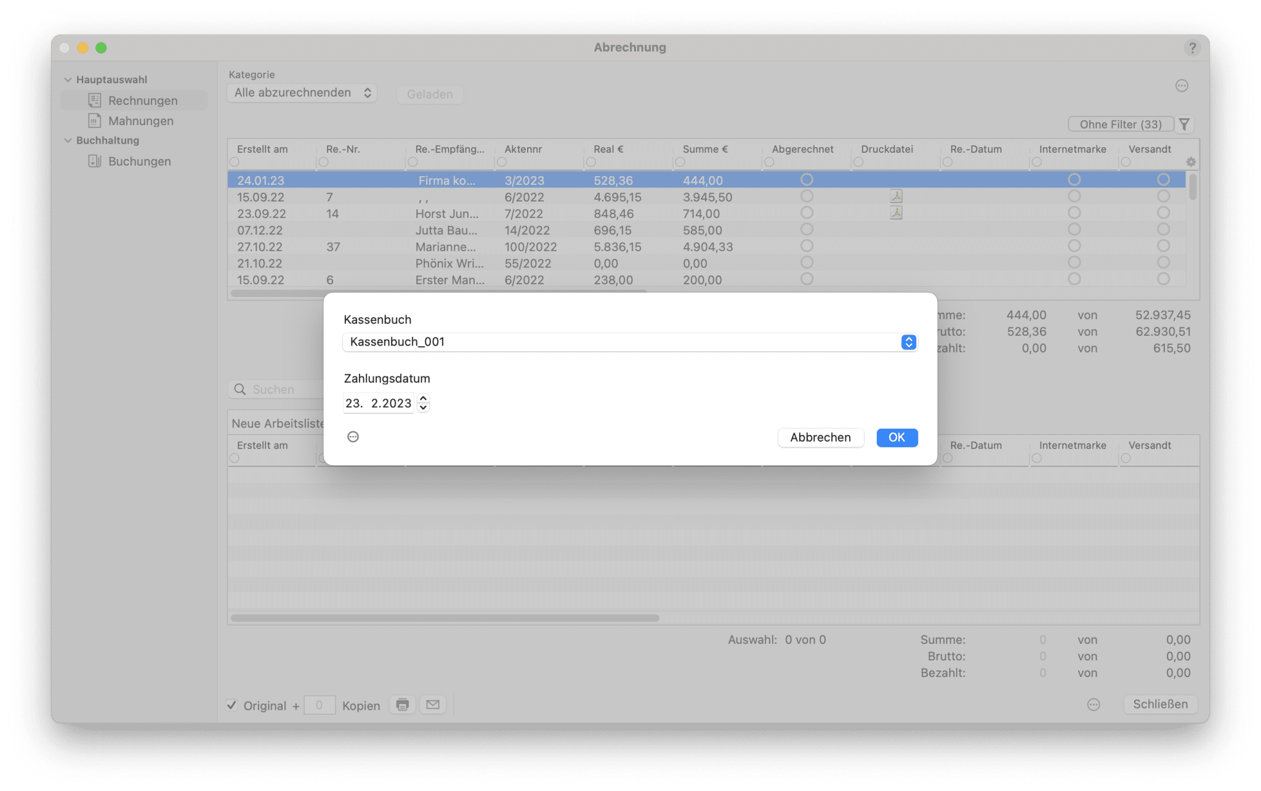Click the table column settings gear
Image resolution: width=1261 pixels, height=791 pixels.
coord(1191,162)
